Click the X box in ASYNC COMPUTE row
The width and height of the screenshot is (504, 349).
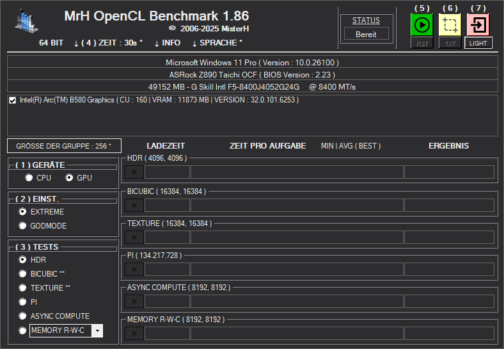(134, 302)
